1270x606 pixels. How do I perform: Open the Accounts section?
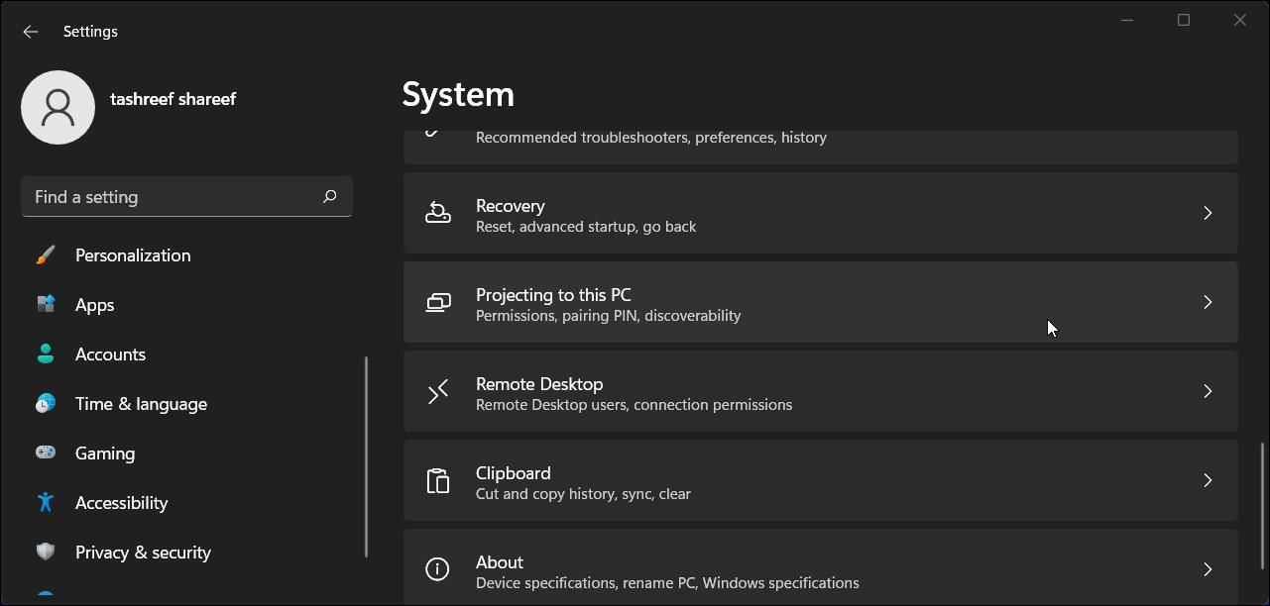coord(188,354)
